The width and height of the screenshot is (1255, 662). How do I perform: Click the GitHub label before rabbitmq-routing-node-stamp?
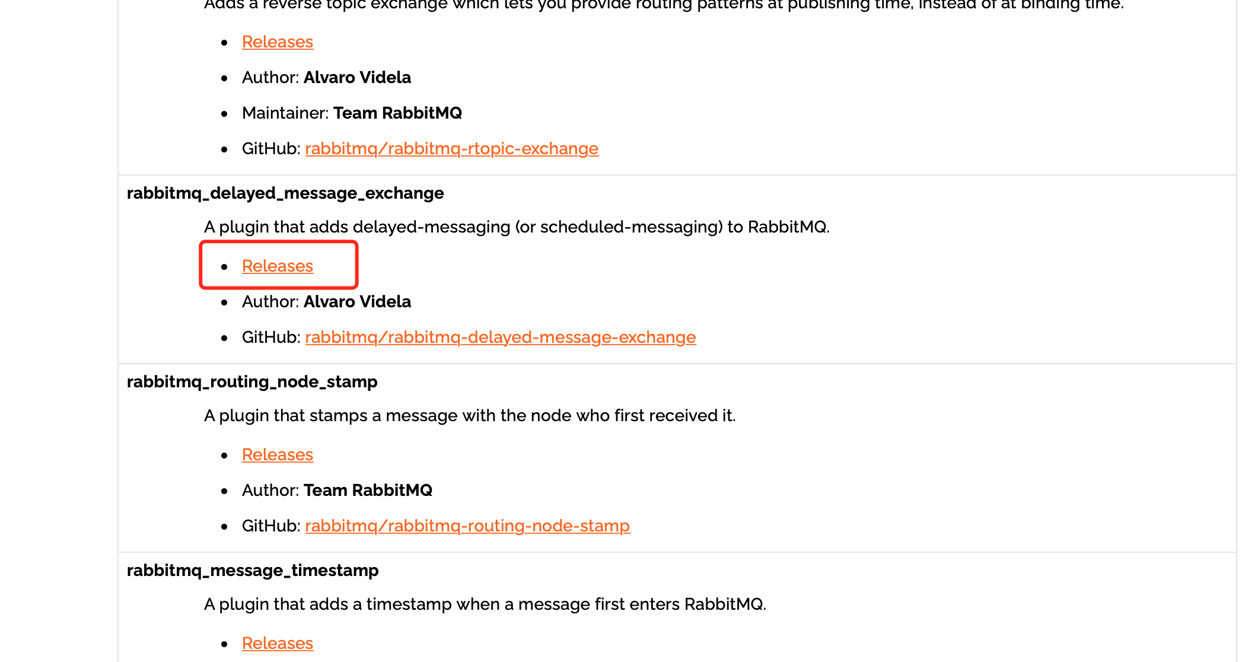tap(271, 526)
